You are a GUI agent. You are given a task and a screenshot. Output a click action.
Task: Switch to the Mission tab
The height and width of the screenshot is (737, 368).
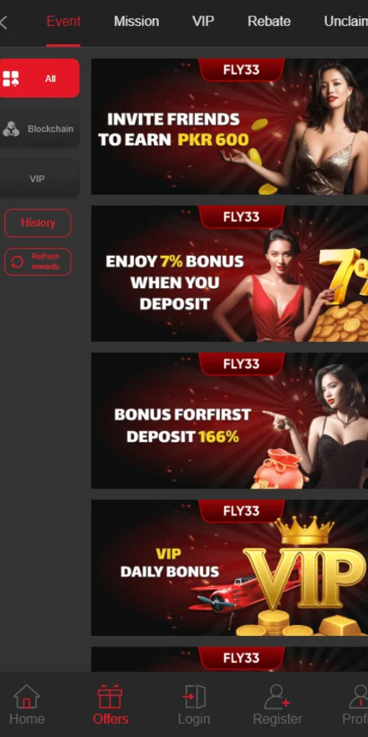(136, 21)
